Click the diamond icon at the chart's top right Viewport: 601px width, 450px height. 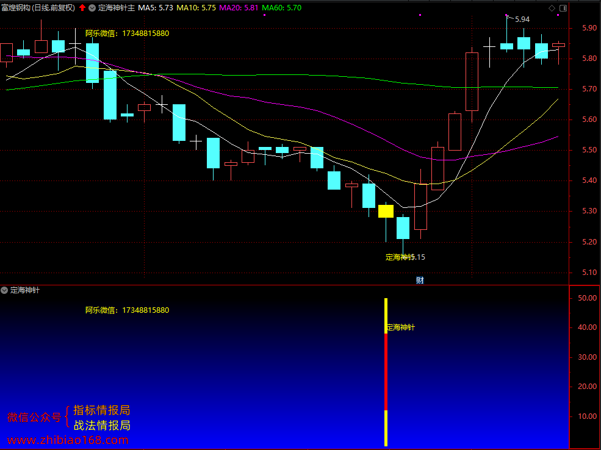pos(552,8)
